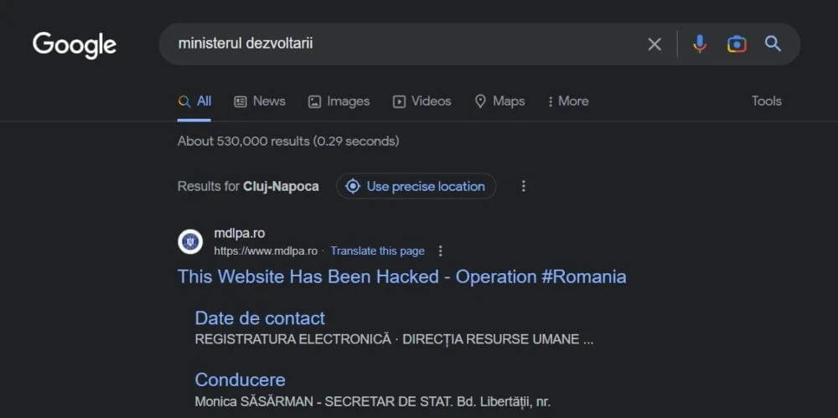Open the hacked website result title

[401, 276]
